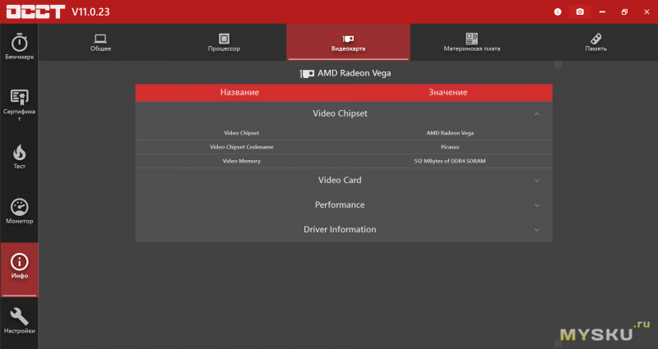Click the Video Card section heading text

(x=340, y=180)
